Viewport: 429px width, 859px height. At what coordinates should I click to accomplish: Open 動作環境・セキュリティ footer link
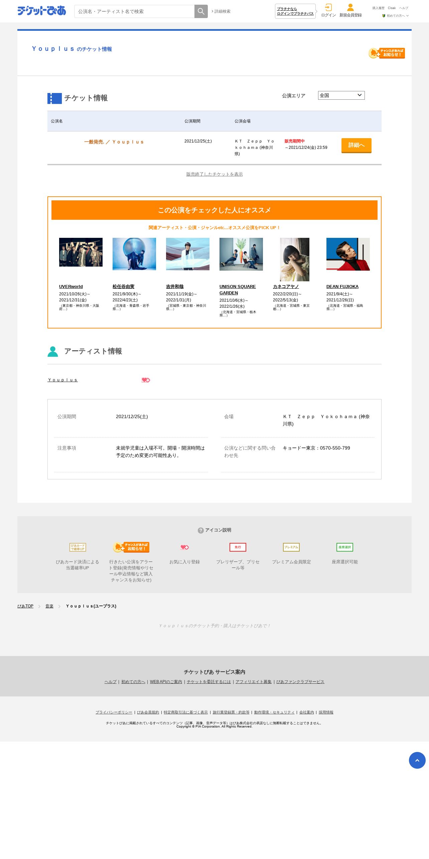274,712
